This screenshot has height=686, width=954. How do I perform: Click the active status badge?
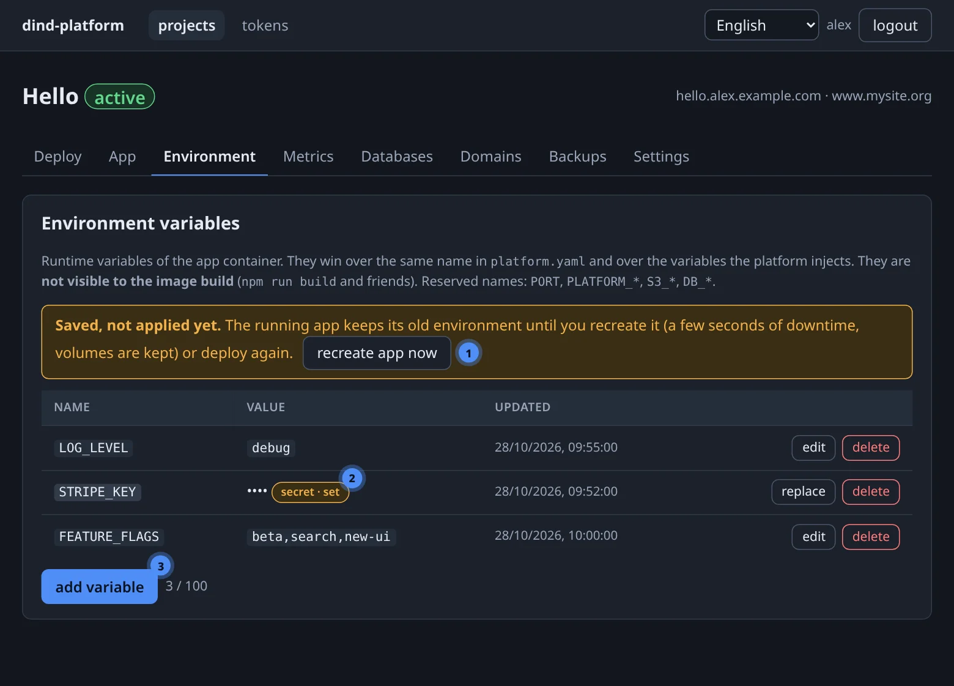(120, 97)
